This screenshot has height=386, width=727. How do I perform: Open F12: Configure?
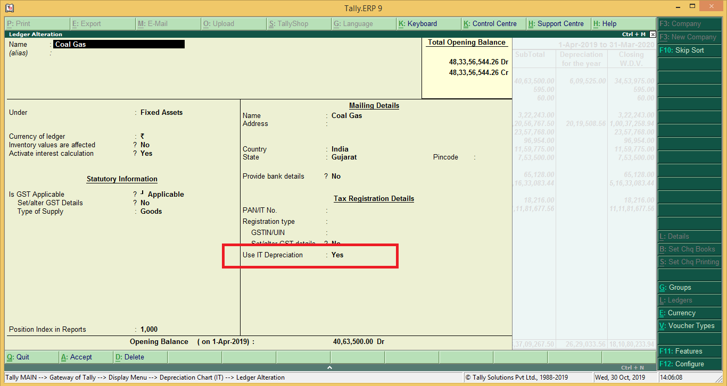coord(690,364)
